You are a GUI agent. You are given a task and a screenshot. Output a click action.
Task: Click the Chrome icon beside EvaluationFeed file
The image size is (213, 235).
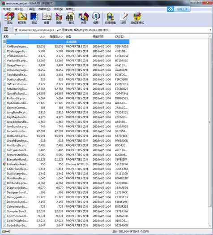coord(4,164)
